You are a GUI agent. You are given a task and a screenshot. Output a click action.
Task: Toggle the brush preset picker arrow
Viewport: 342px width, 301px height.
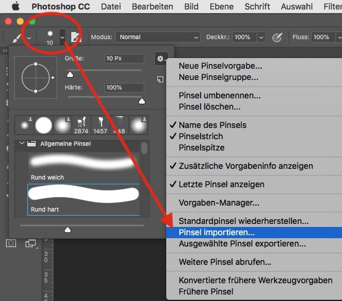[62, 37]
